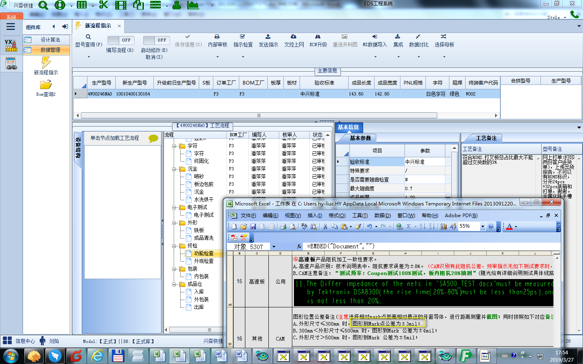Click the green film strip icon in the title bar
The width and height of the screenshot is (583, 364).
[x=121, y=5]
